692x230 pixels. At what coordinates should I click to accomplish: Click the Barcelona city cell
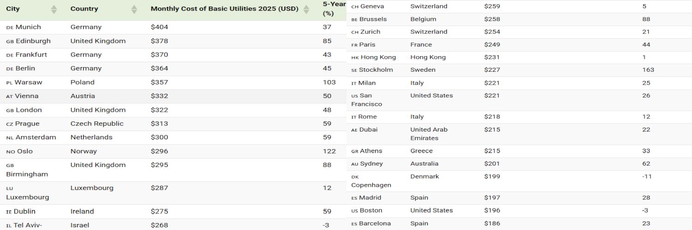pyautogui.click(x=375, y=224)
